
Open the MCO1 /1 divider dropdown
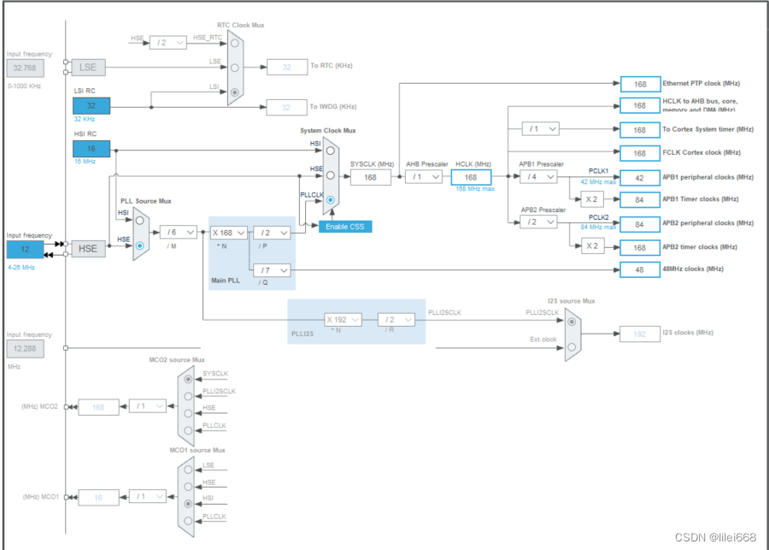click(x=147, y=496)
